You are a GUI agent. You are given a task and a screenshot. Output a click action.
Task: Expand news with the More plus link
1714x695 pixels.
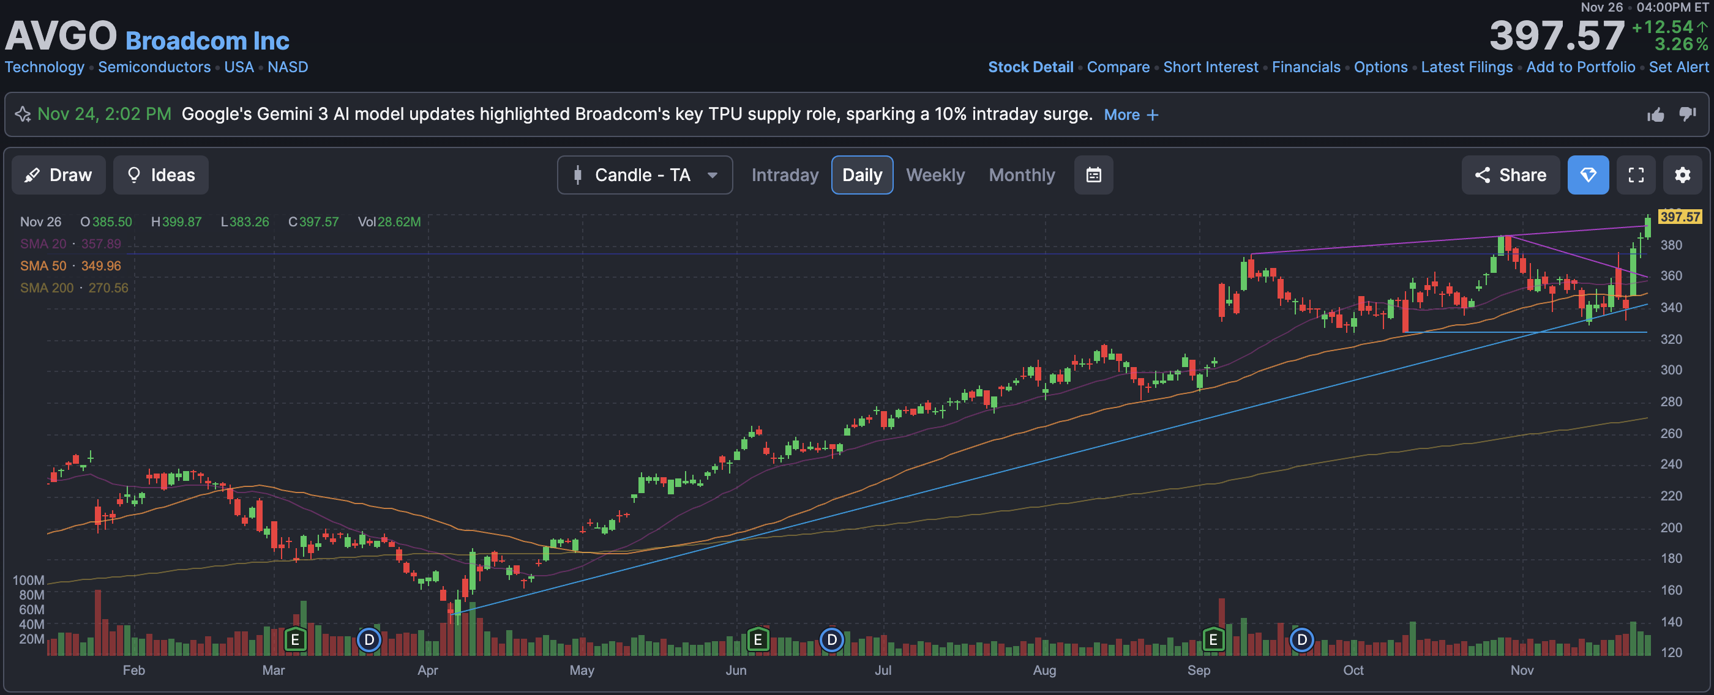click(x=1131, y=115)
